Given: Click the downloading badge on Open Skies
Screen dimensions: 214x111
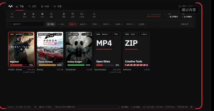Looking at the screenshot, I should click(115, 34).
